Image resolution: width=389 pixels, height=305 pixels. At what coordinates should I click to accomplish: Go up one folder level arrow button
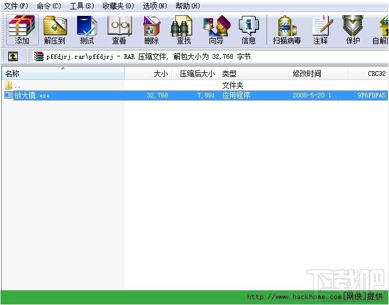13,56
